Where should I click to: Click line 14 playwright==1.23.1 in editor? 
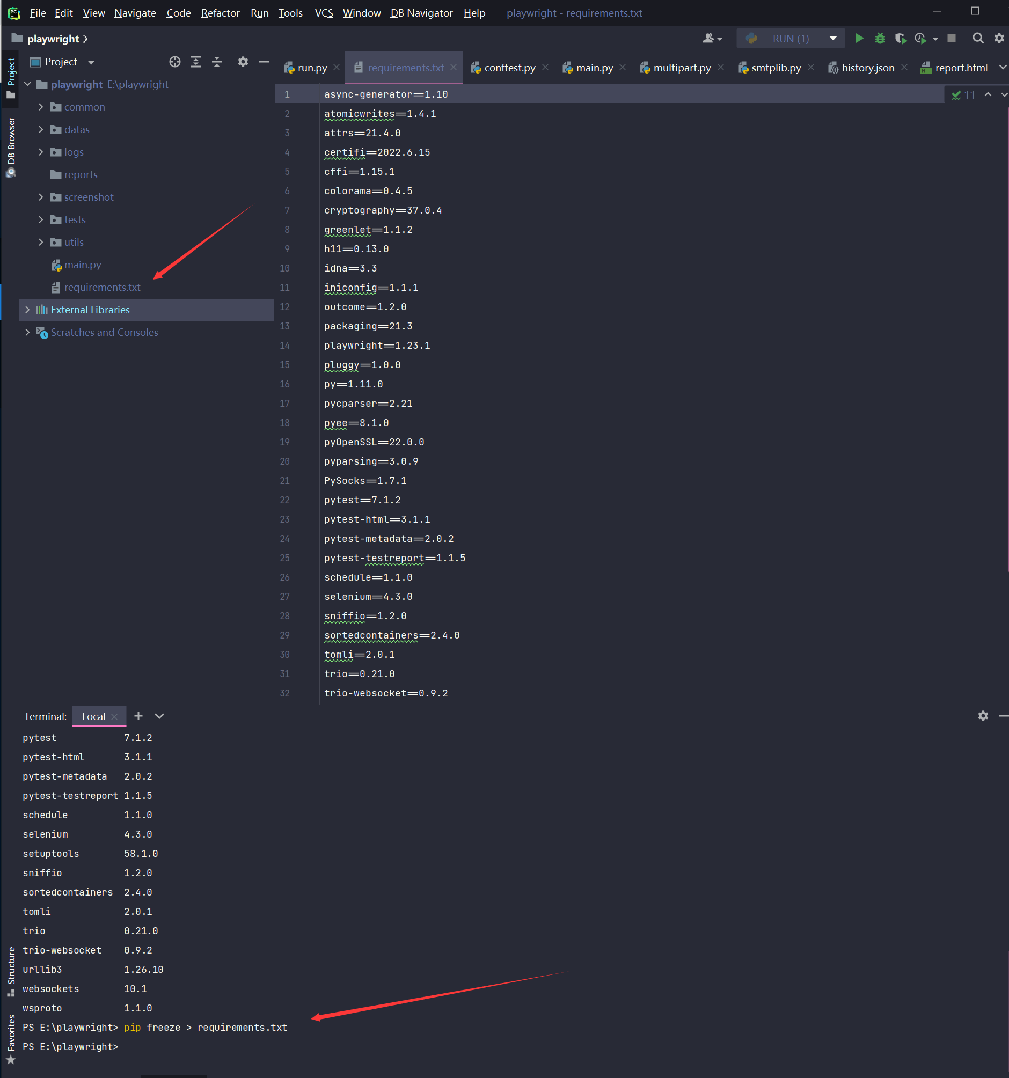point(377,346)
